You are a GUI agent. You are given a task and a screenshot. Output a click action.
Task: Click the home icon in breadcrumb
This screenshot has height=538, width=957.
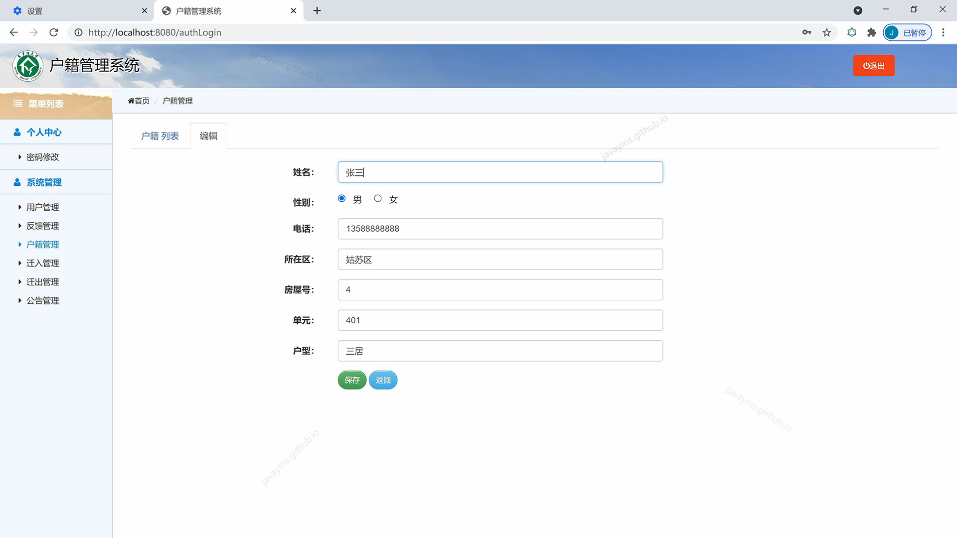131,101
